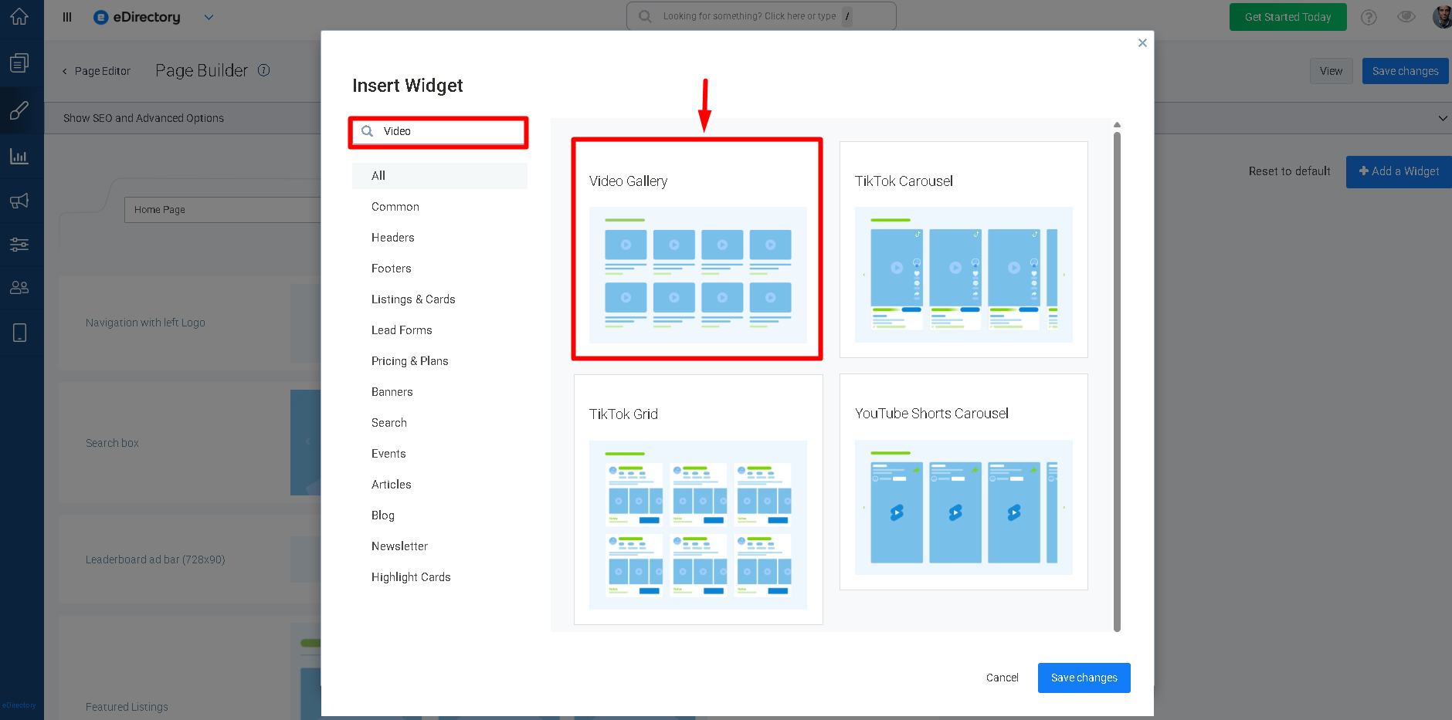
Task: Select the Highlight Cards category
Action: click(439, 577)
